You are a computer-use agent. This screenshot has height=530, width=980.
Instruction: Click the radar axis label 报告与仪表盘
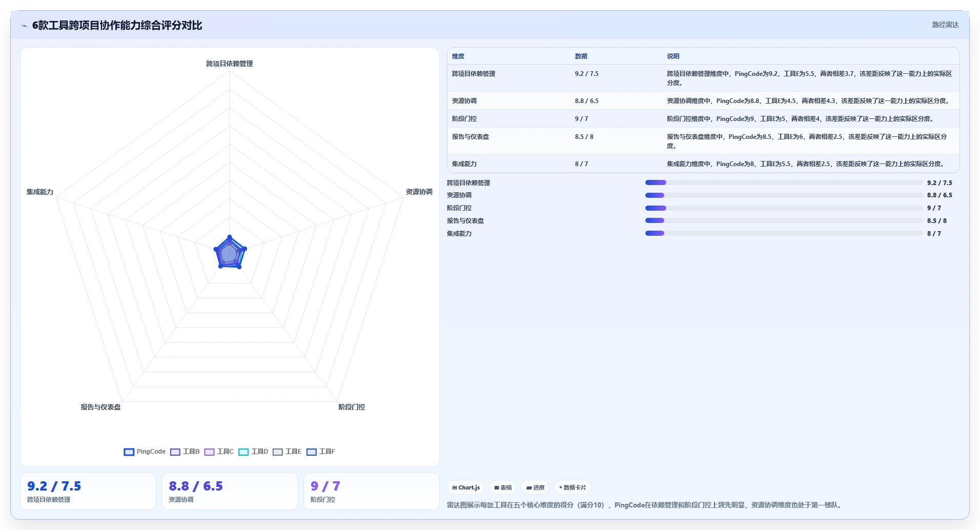point(100,407)
